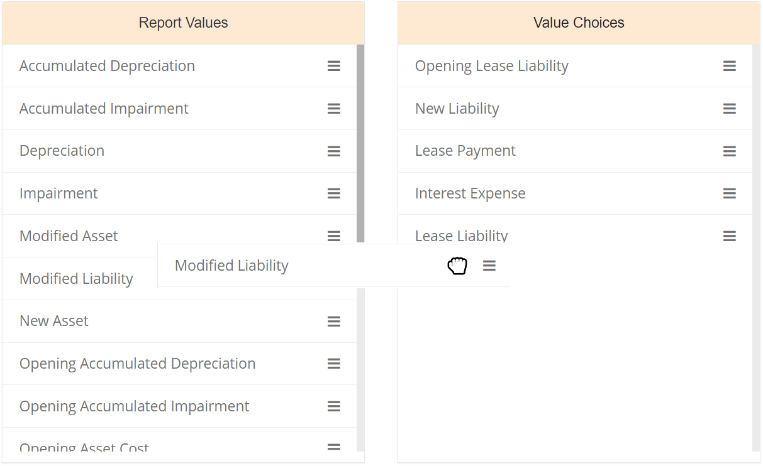763x466 pixels.
Task: Click drag handle beside Interest Expense
Action: point(730,193)
